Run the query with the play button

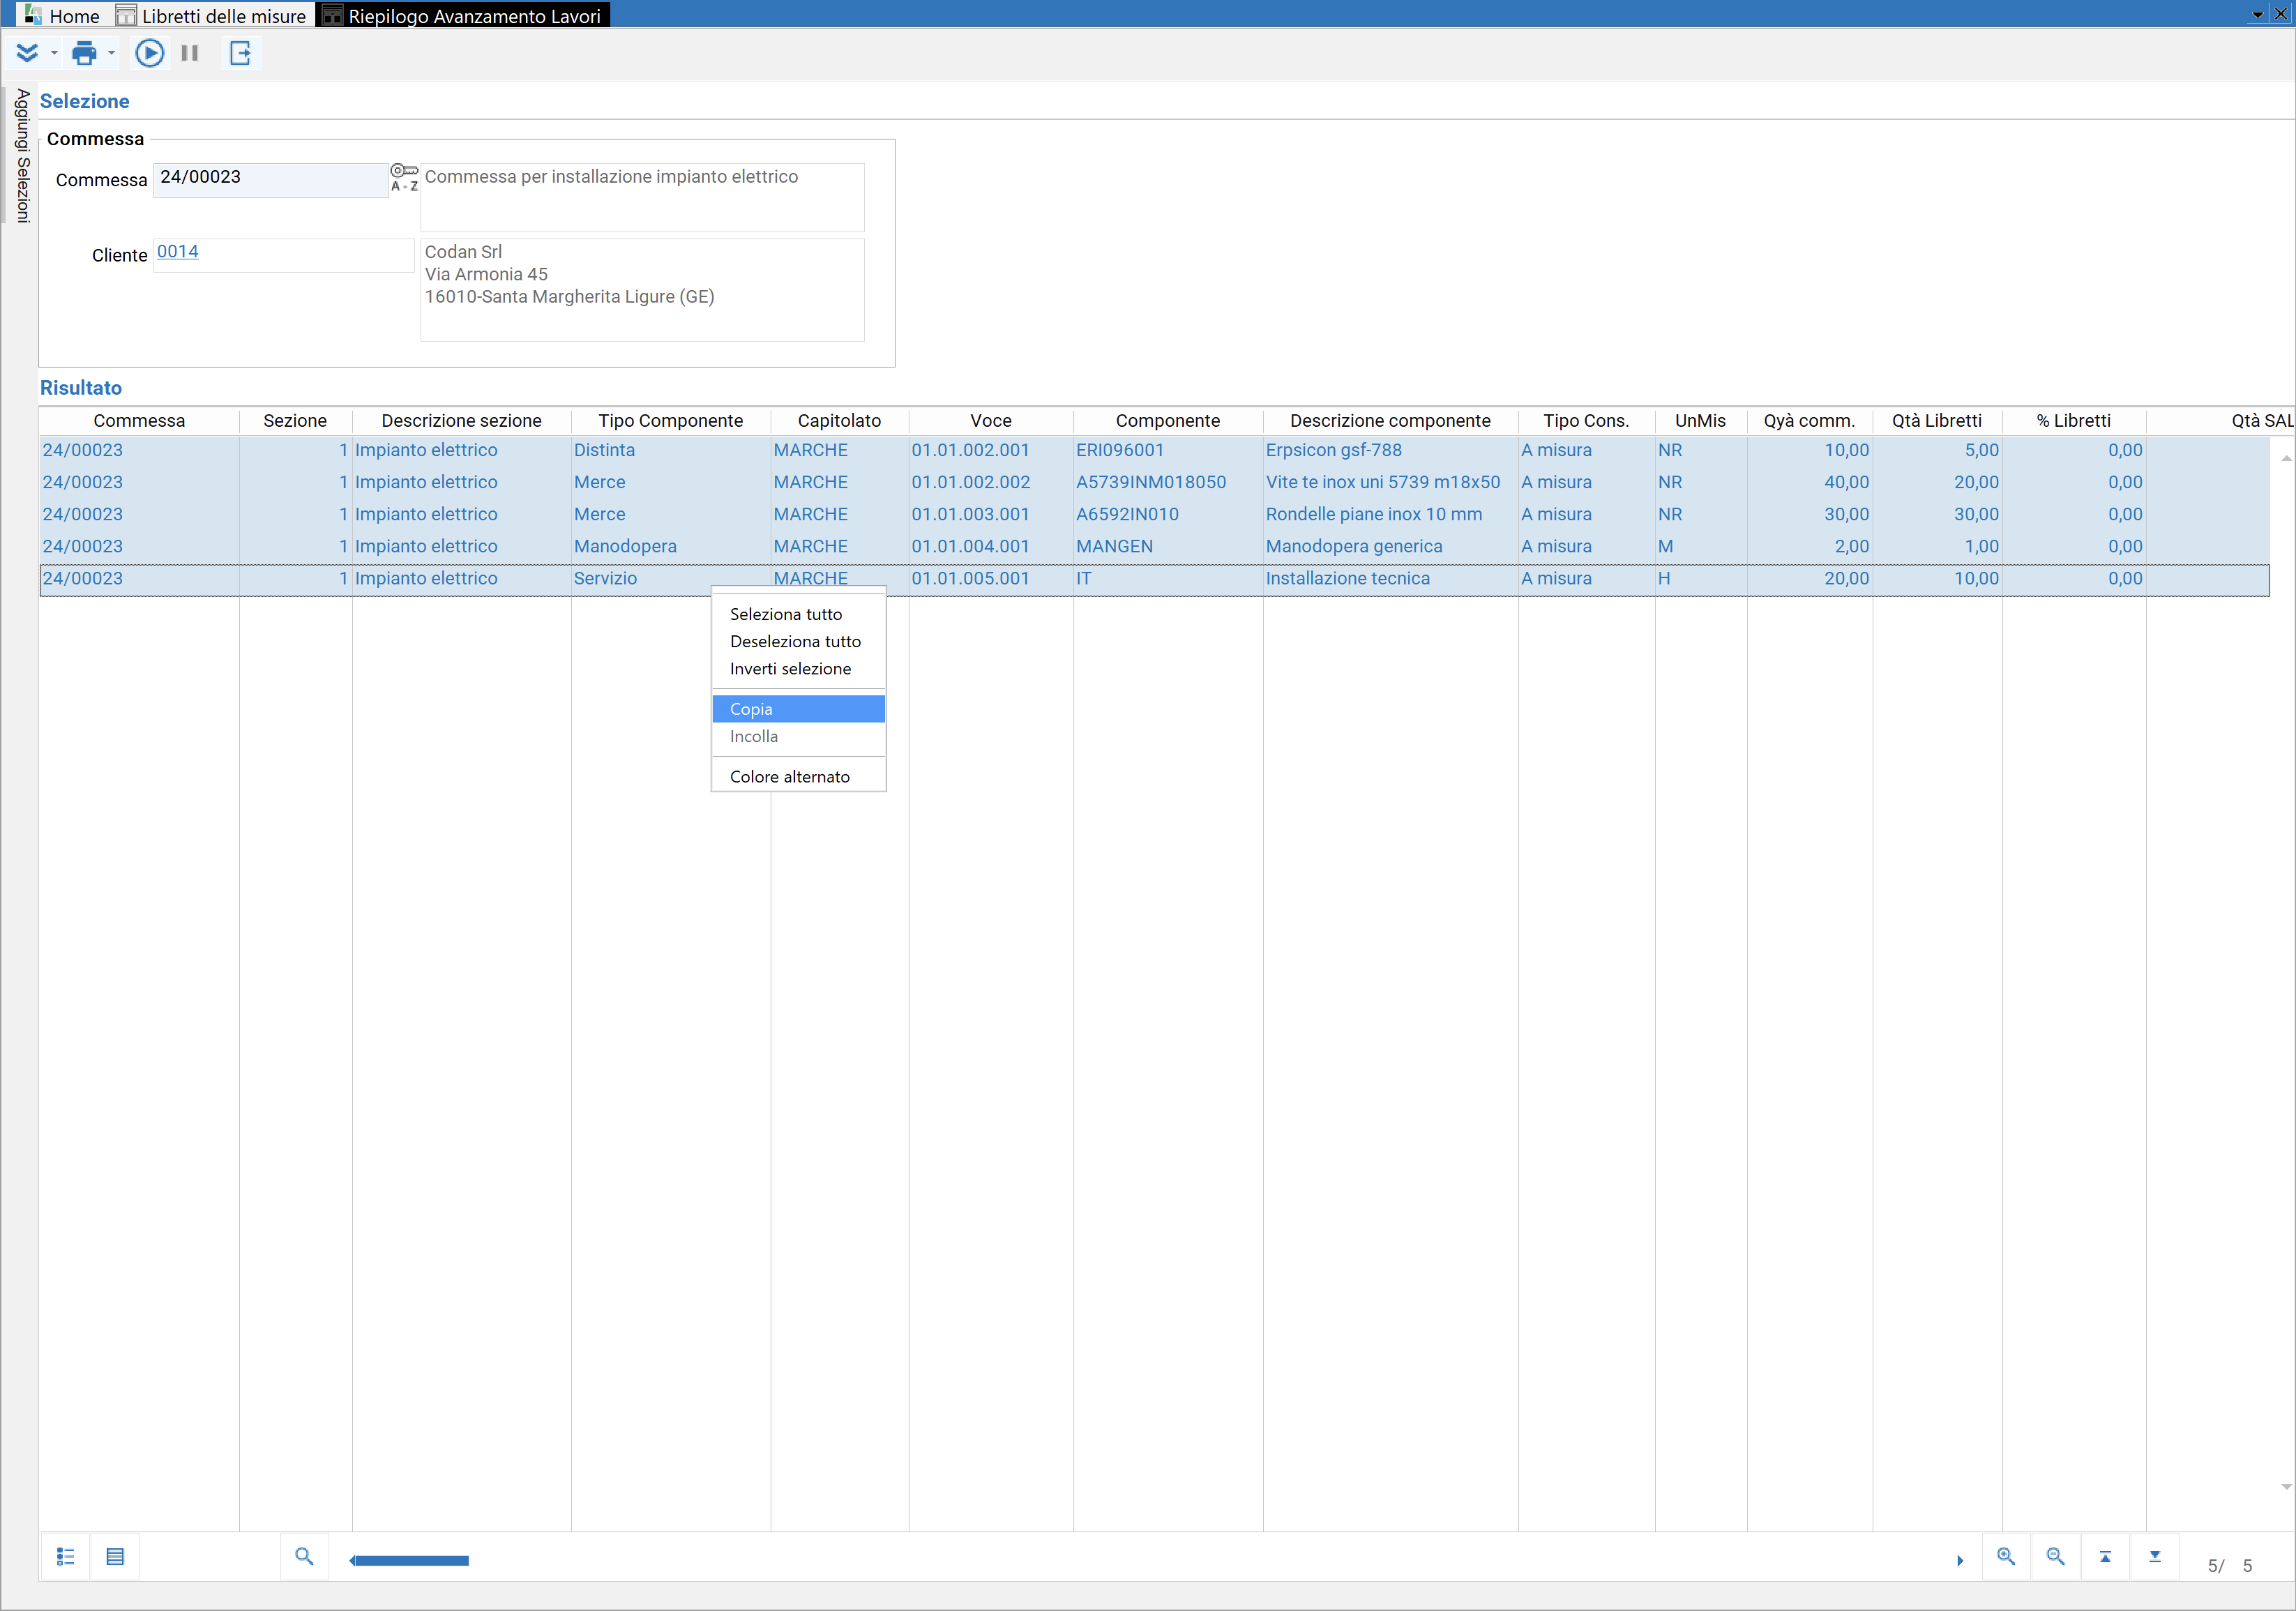(x=150, y=53)
